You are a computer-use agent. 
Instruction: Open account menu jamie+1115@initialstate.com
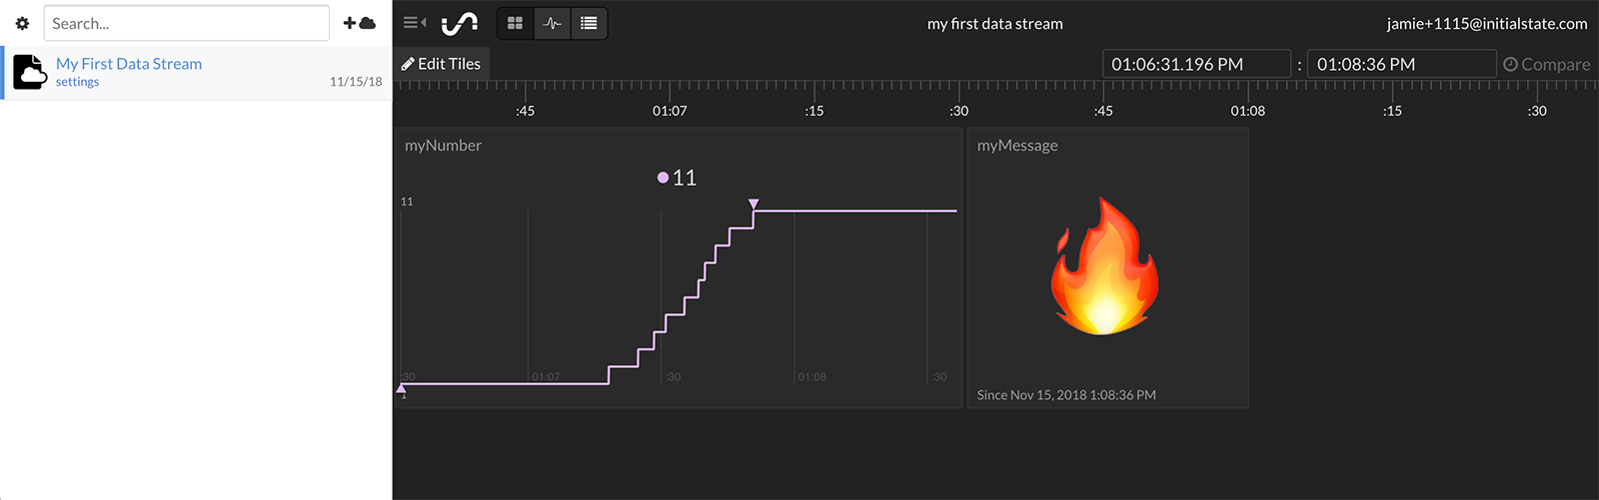(1486, 23)
